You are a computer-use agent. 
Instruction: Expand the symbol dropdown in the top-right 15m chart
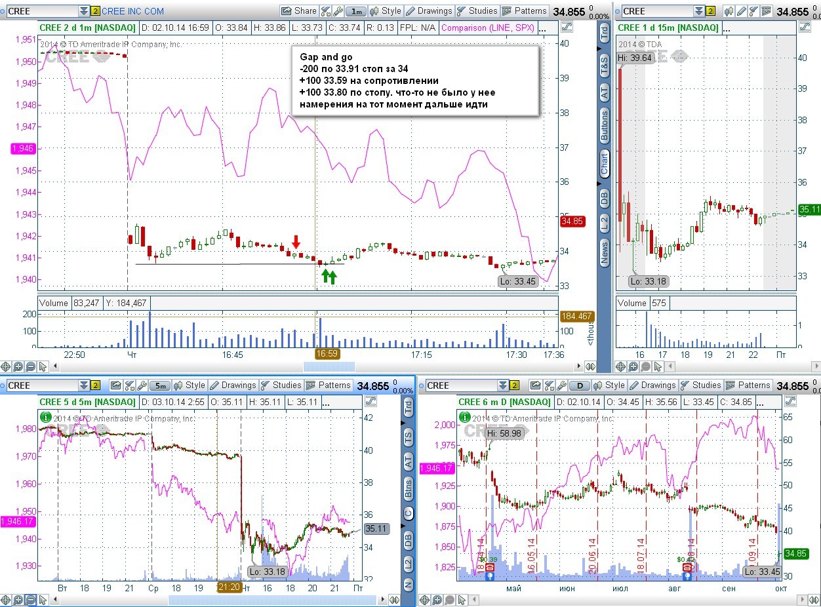tap(699, 11)
